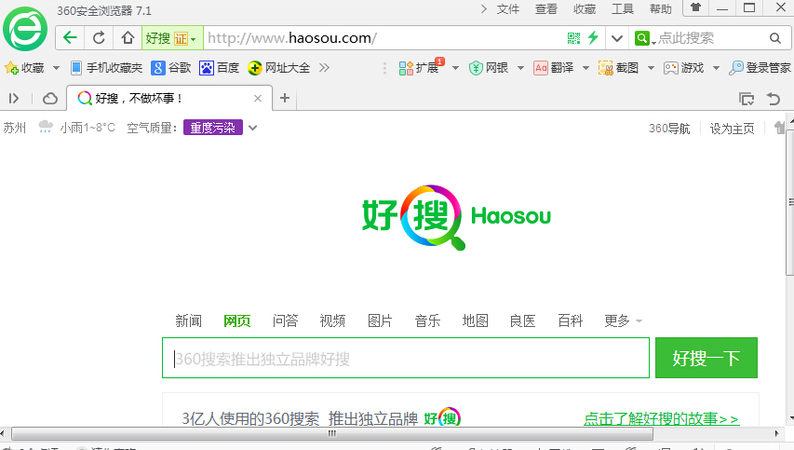Open 点击了解好搜的故事 link
The height and width of the screenshot is (450, 794).
tap(661, 418)
